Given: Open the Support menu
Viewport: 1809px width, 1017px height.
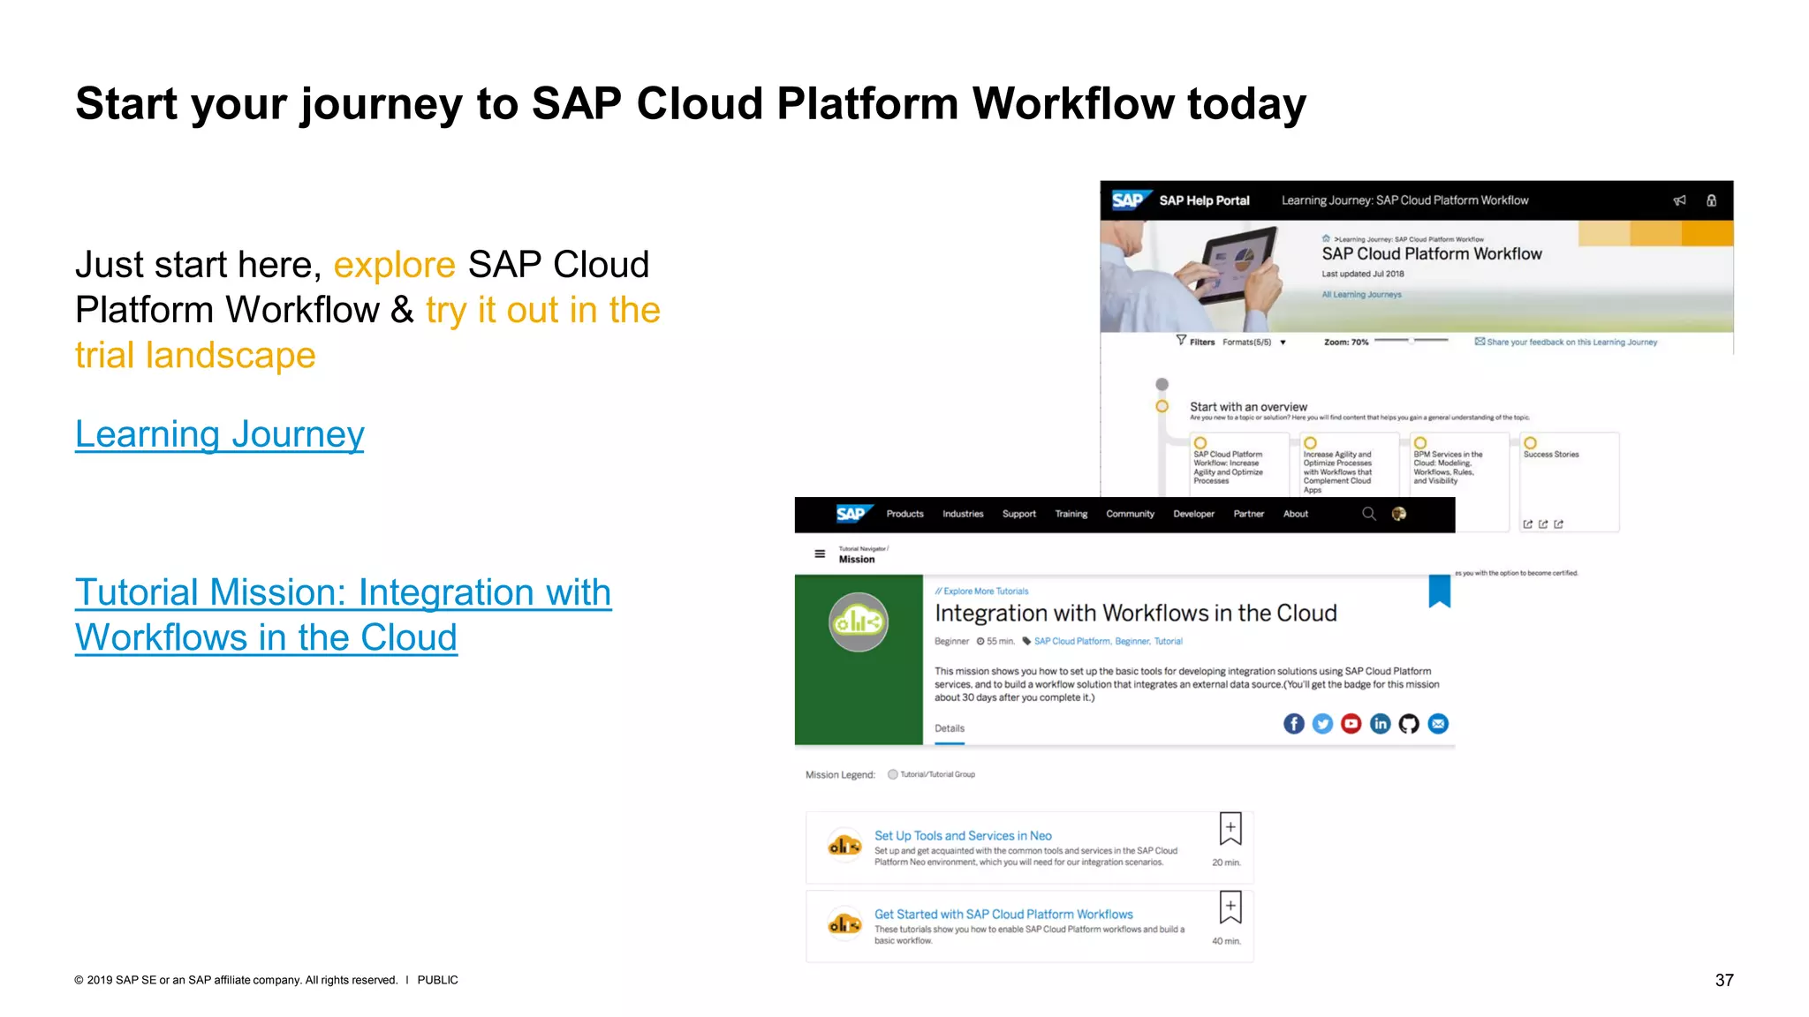Looking at the screenshot, I should click(x=1019, y=514).
